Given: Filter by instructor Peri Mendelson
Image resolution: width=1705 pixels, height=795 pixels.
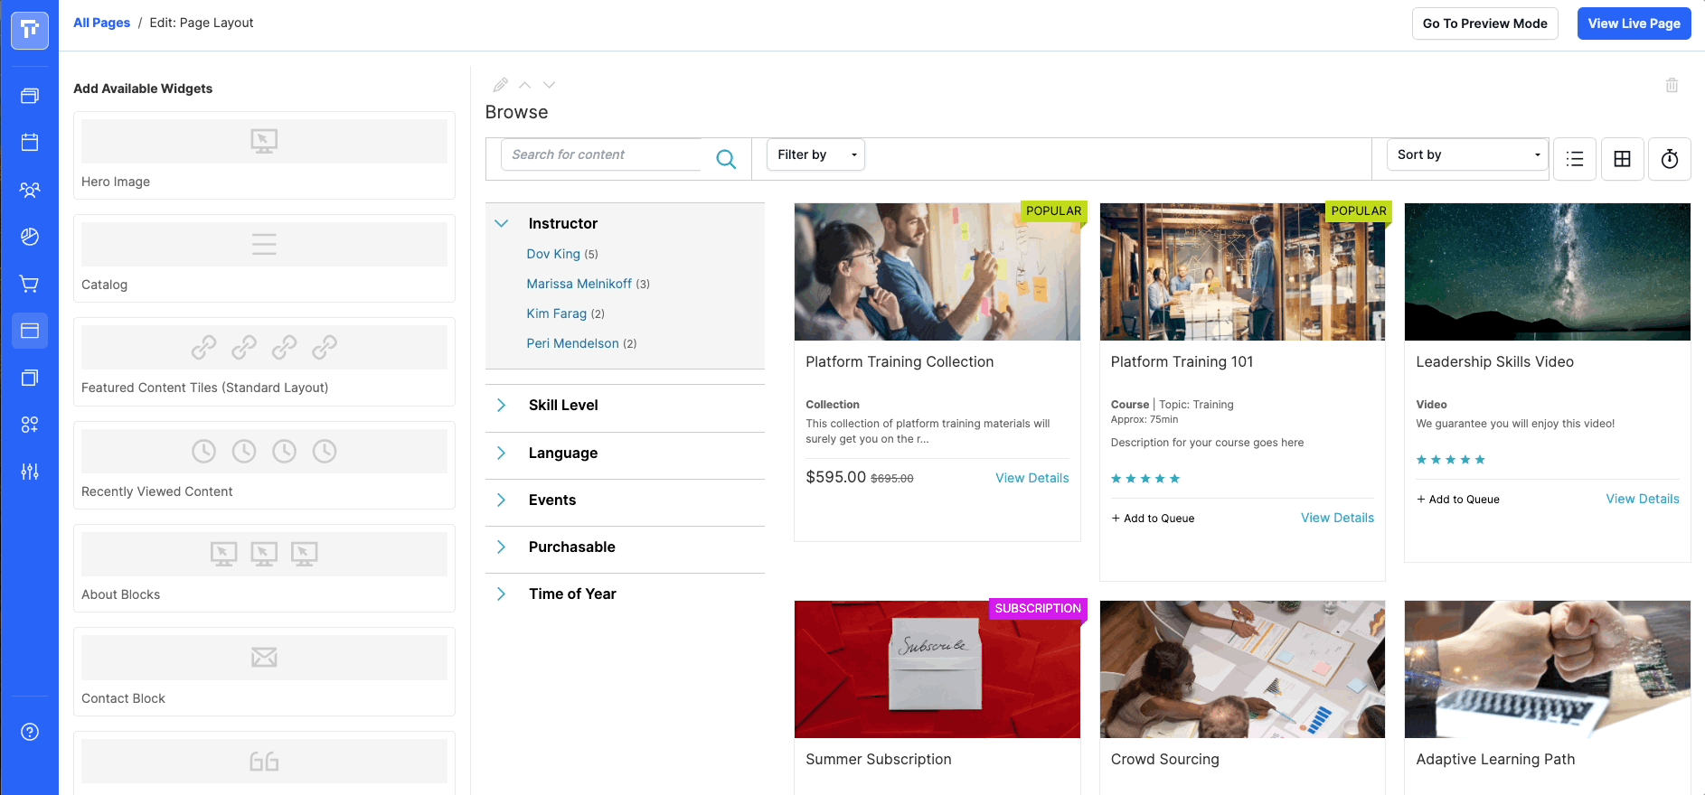Looking at the screenshot, I should coord(573,343).
